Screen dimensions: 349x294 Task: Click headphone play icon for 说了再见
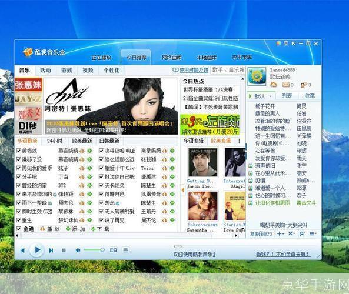(x=165, y=220)
